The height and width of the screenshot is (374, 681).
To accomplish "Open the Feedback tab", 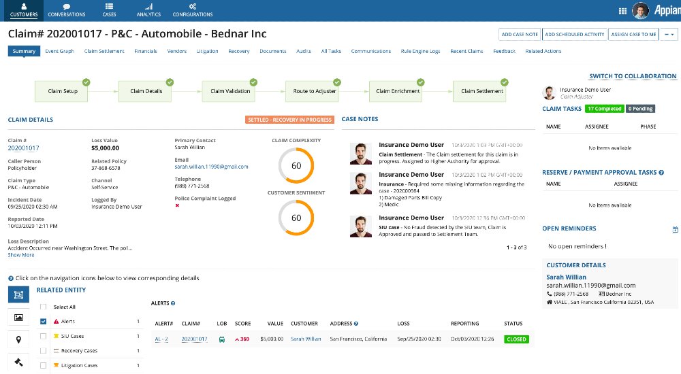I will tap(504, 51).
